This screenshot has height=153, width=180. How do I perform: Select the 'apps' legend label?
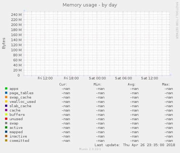coord(14,89)
